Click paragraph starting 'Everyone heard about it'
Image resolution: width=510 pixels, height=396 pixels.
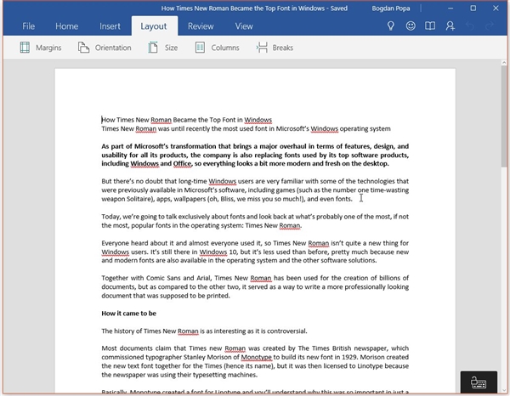pyautogui.click(x=255, y=252)
